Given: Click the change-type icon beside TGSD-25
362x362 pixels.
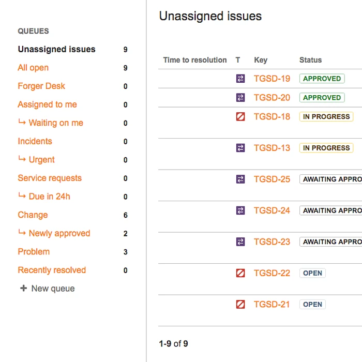Looking at the screenshot, I should pyautogui.click(x=240, y=179).
